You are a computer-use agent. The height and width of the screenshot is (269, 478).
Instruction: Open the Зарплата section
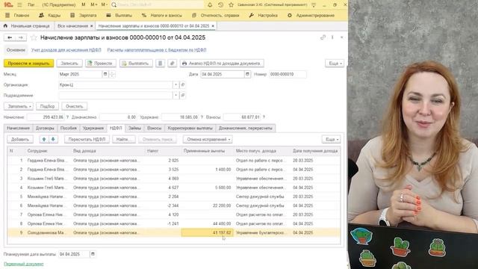click(84, 15)
